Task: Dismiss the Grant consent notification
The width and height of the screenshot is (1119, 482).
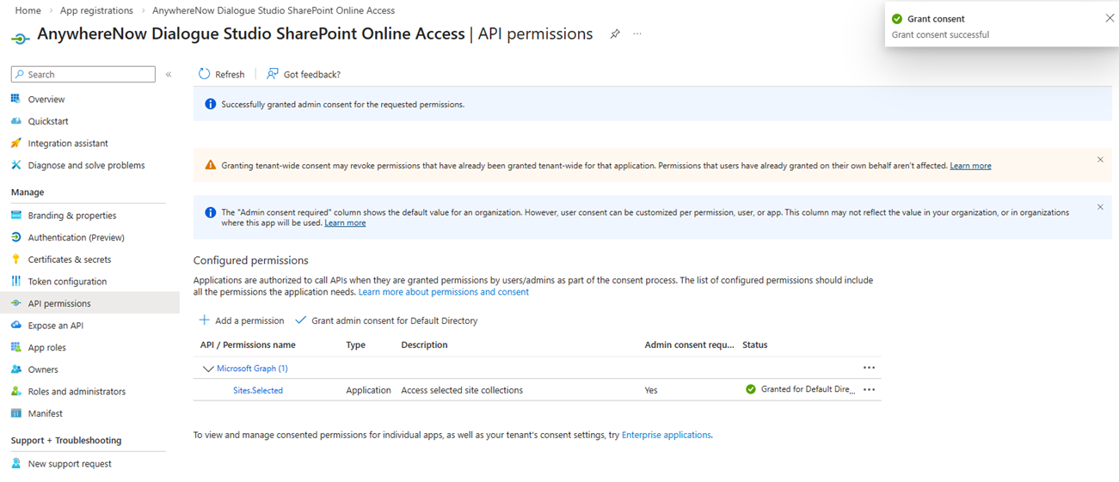Action: (1110, 18)
